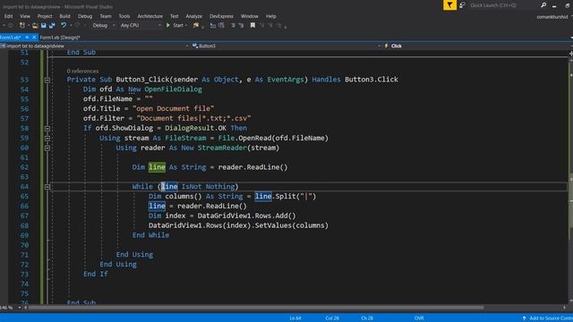Click the Open File folder icon
The image size is (573, 322).
point(35,26)
